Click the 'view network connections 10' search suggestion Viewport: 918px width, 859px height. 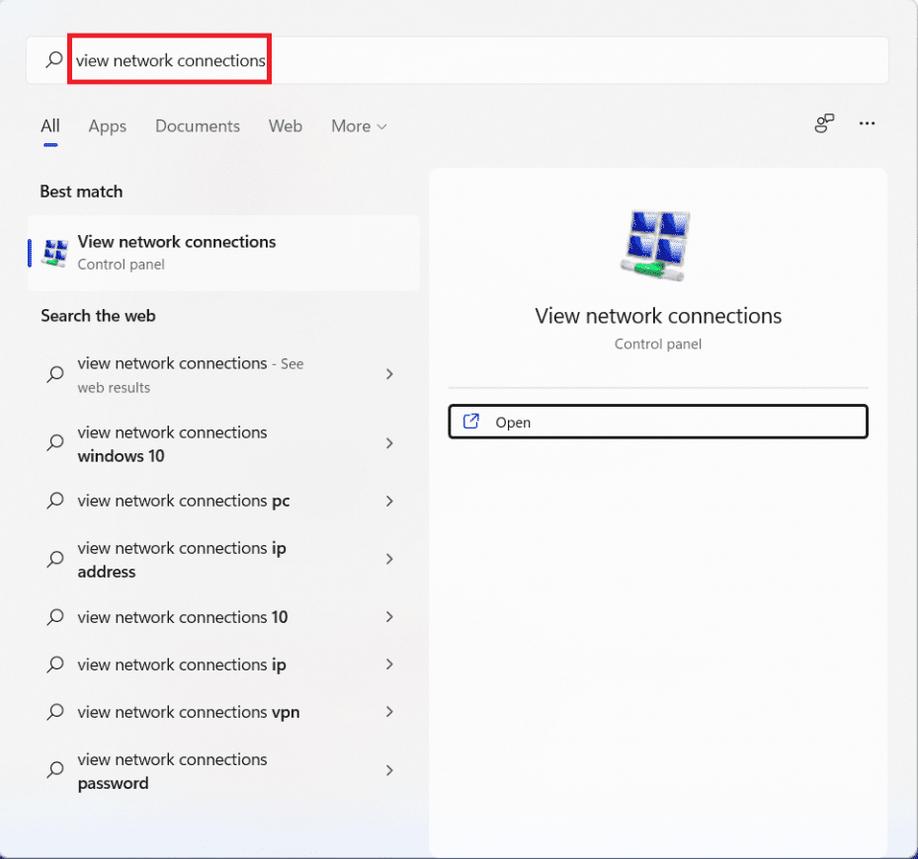tap(182, 617)
